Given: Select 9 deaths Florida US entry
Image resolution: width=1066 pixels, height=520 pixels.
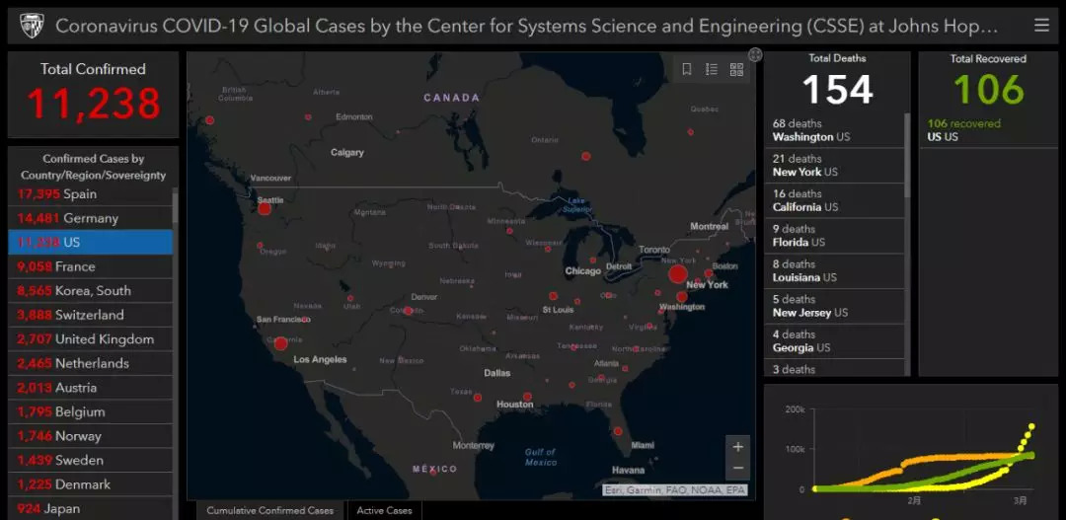Looking at the screenshot, I should [x=834, y=236].
